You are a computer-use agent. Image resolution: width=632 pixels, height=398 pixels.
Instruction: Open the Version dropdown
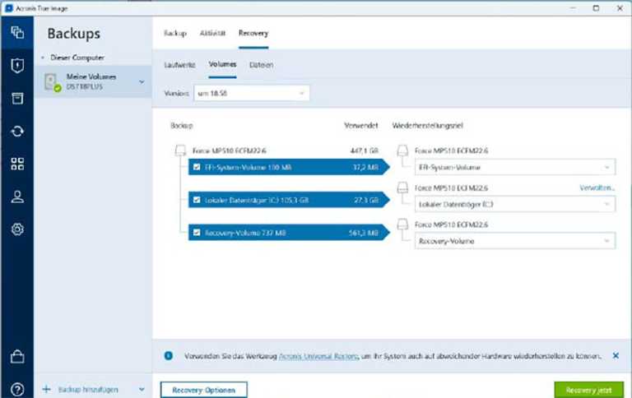tap(252, 93)
